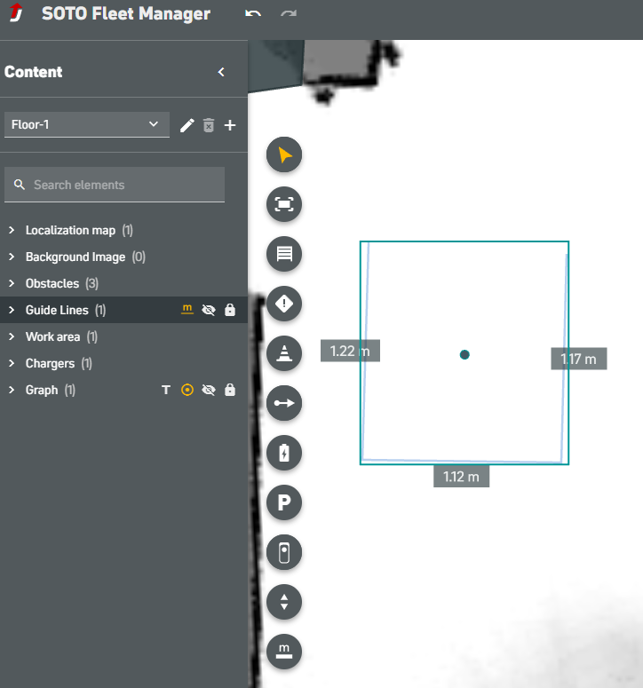Toggle visibility of Graph
This screenshot has height=688, width=643.
[x=209, y=390]
